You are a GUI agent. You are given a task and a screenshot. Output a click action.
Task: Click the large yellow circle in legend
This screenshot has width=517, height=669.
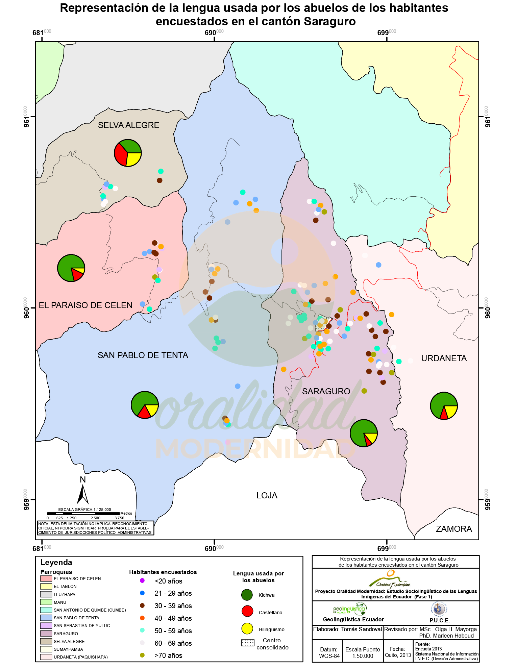tap(247, 628)
